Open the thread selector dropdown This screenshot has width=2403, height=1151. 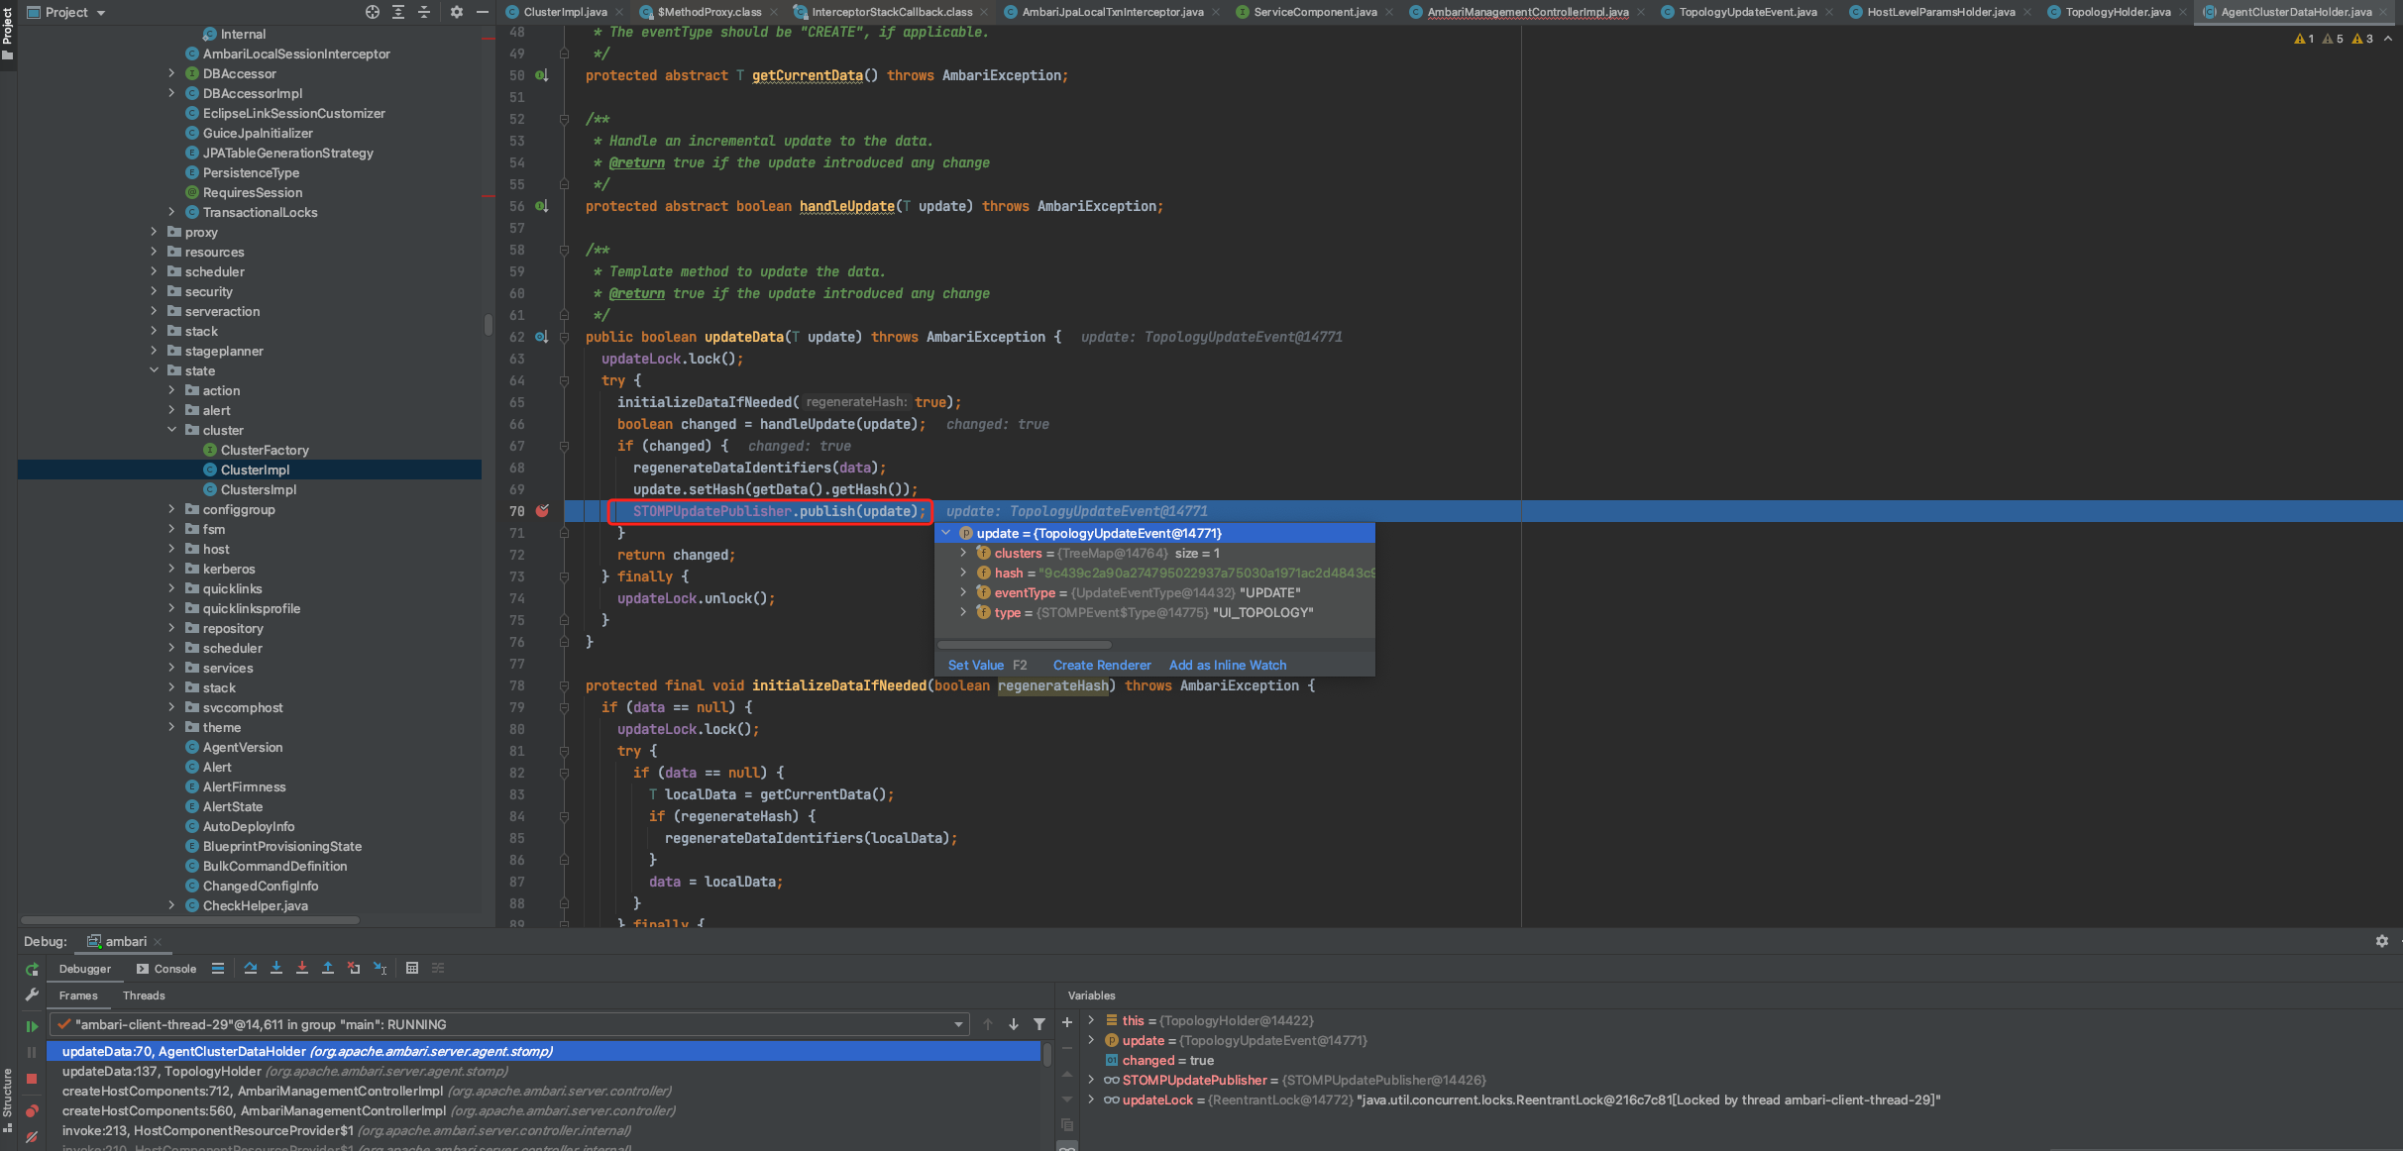(x=958, y=1024)
